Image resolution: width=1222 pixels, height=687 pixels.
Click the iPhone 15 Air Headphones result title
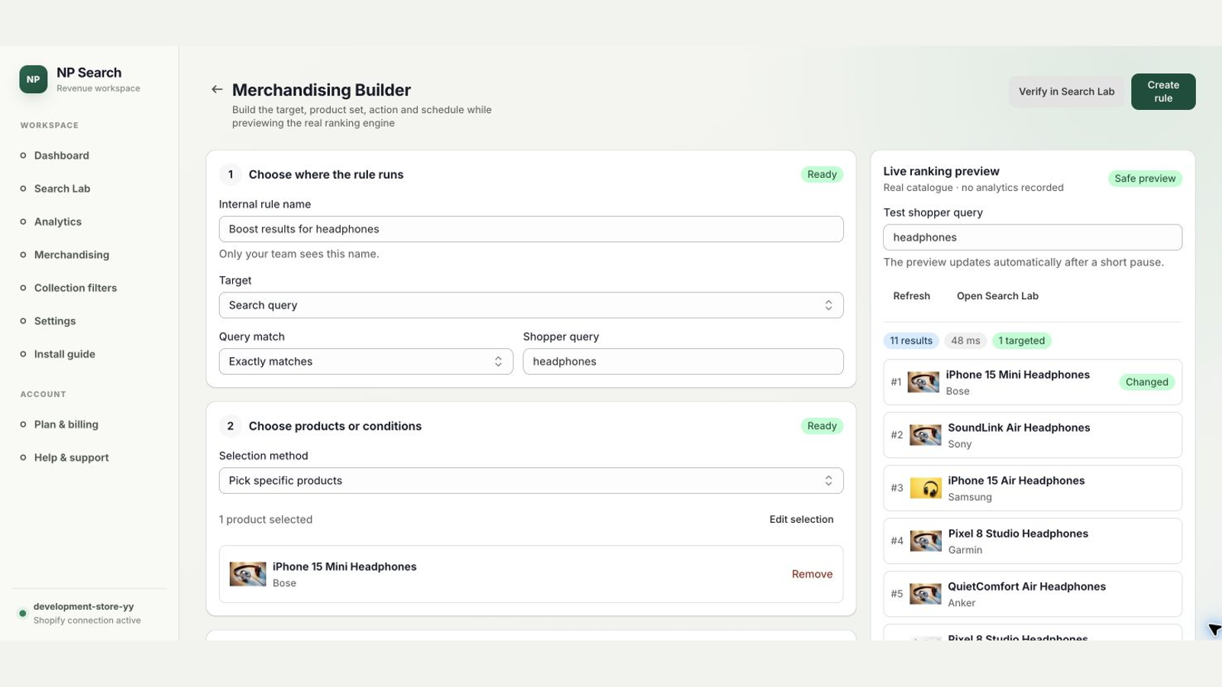(x=1016, y=480)
